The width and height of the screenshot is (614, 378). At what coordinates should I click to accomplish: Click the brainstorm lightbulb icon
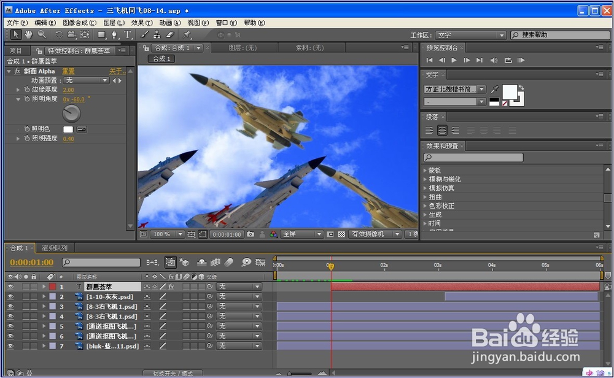[246, 262]
